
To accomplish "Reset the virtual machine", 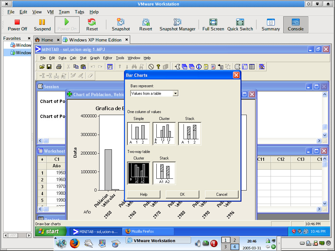I will 92,25.
